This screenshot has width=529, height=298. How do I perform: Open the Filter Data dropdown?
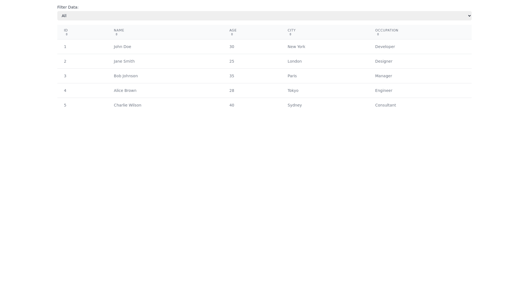coord(264,16)
